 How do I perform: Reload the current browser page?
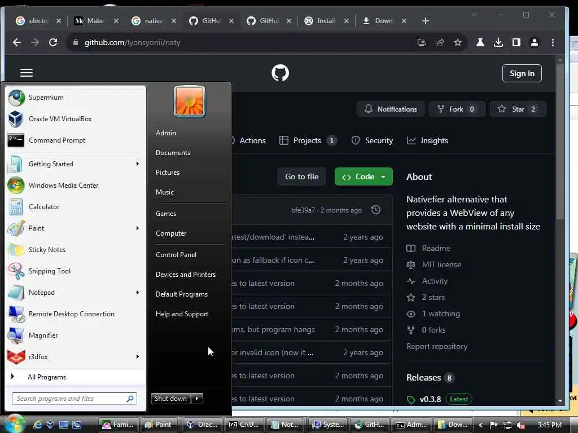(53, 42)
